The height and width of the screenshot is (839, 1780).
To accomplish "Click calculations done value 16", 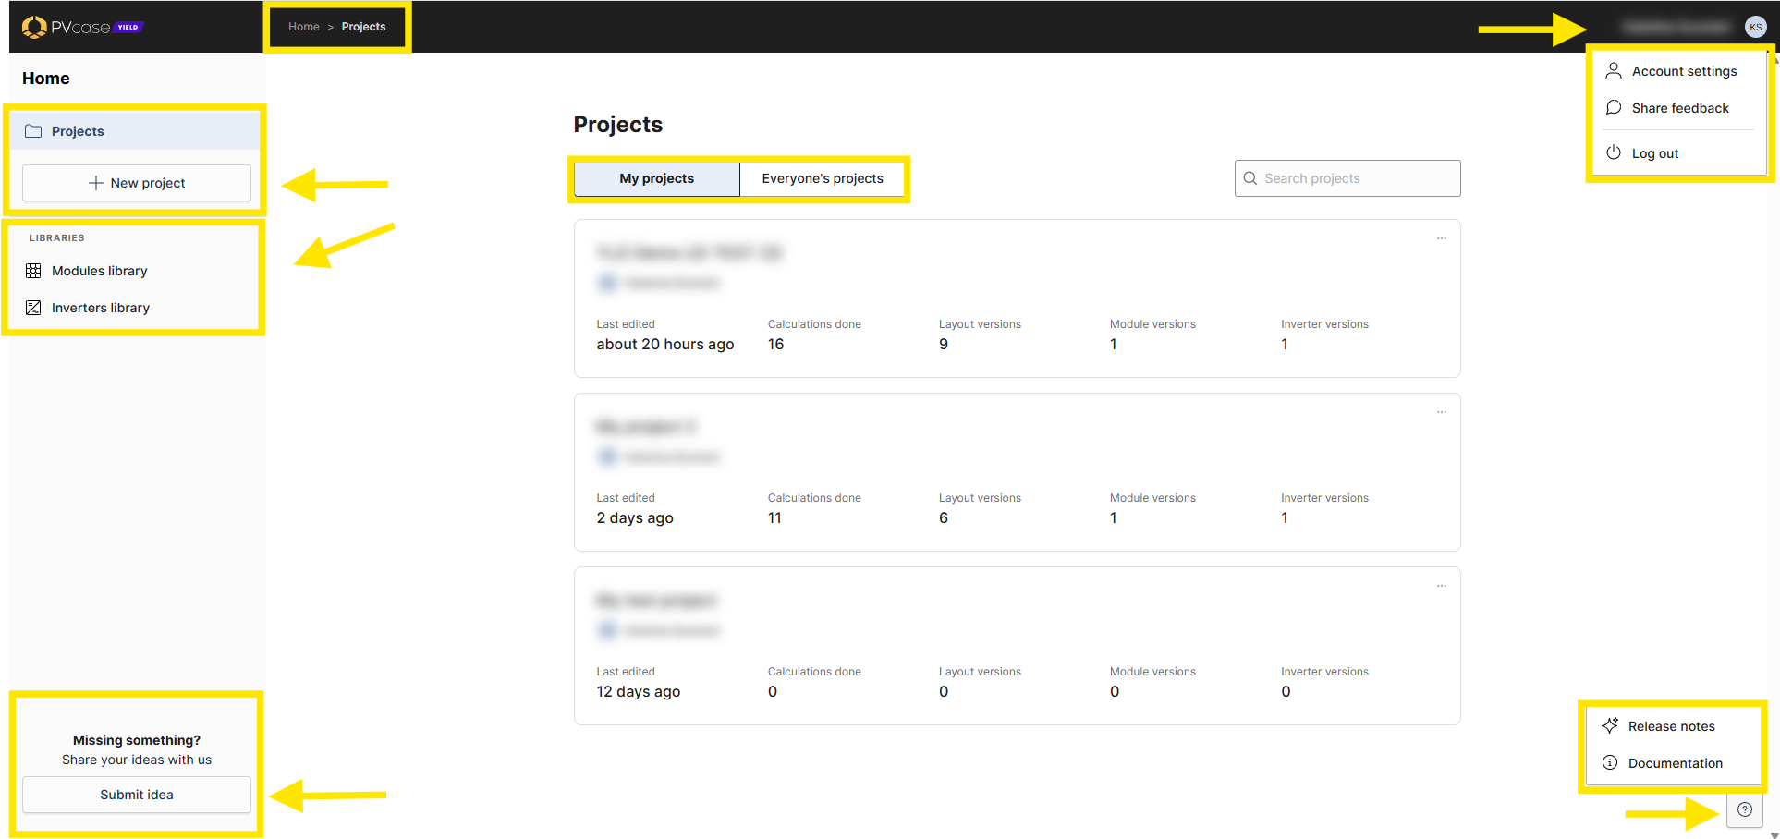I will [775, 344].
